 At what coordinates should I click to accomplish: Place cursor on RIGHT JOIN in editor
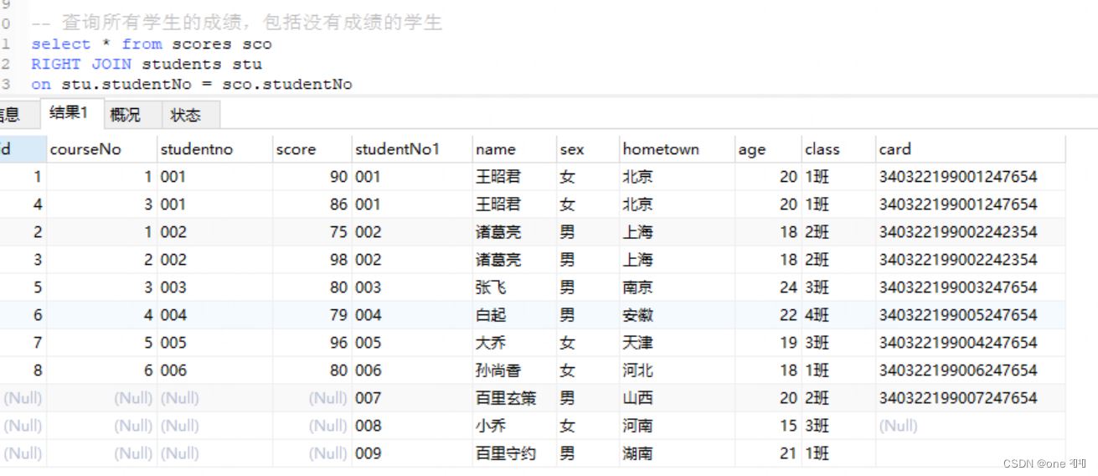tap(84, 64)
